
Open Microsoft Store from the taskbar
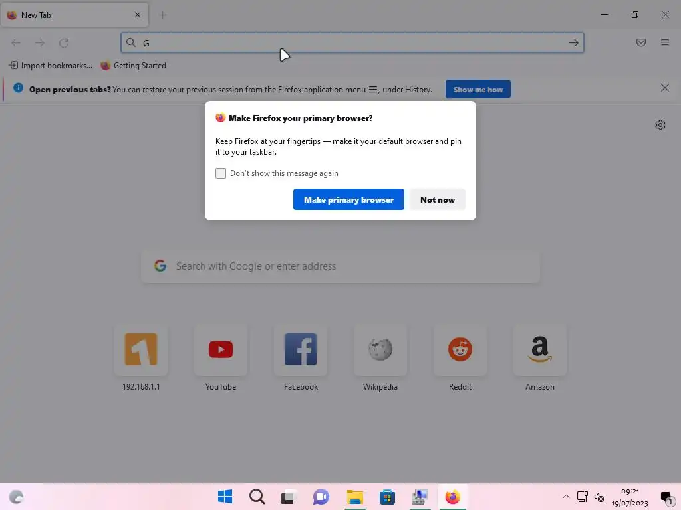(x=387, y=497)
